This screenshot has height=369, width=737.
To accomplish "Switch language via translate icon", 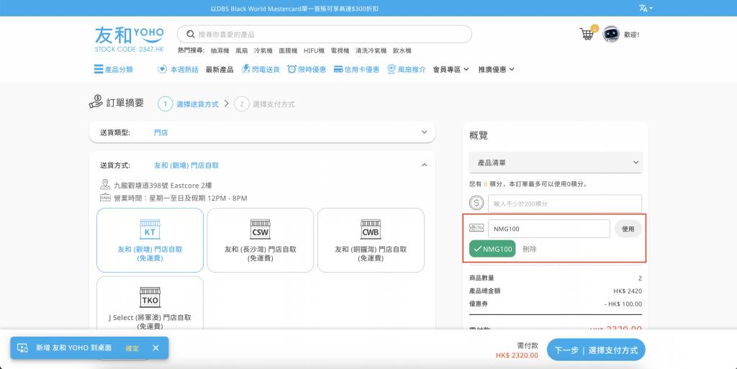I will click(646, 8).
